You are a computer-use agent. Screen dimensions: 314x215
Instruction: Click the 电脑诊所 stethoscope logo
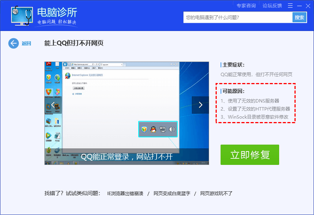(x=21, y=16)
